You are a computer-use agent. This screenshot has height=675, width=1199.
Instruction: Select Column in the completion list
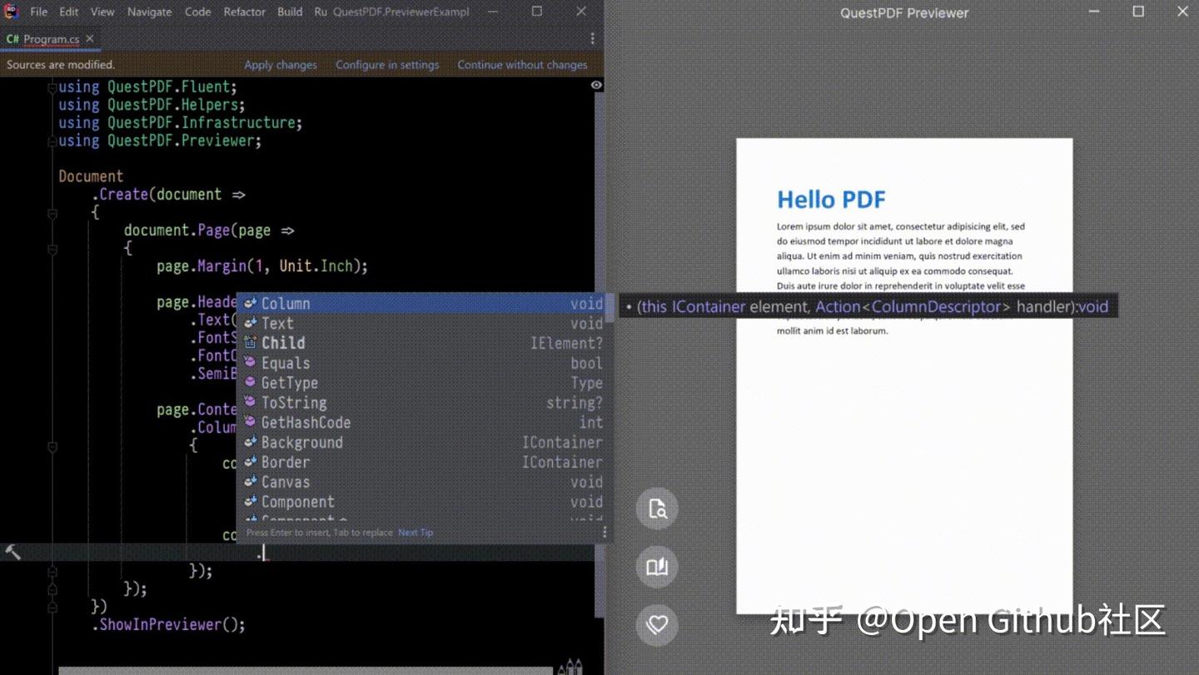coord(423,304)
